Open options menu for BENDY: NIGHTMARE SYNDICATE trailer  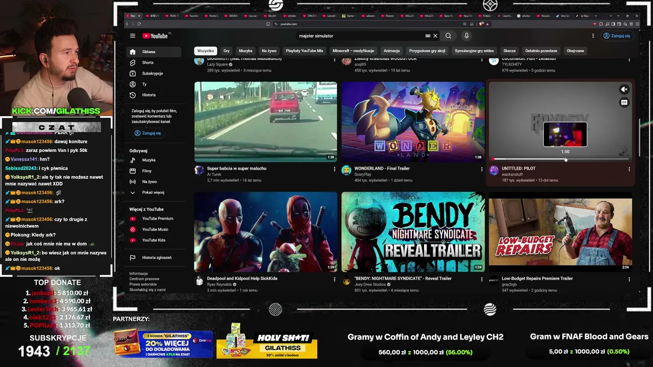pos(482,279)
